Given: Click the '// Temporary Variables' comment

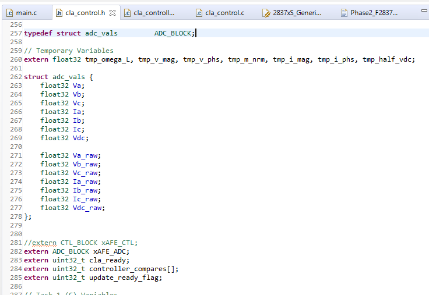Looking at the screenshot, I should [69, 51].
